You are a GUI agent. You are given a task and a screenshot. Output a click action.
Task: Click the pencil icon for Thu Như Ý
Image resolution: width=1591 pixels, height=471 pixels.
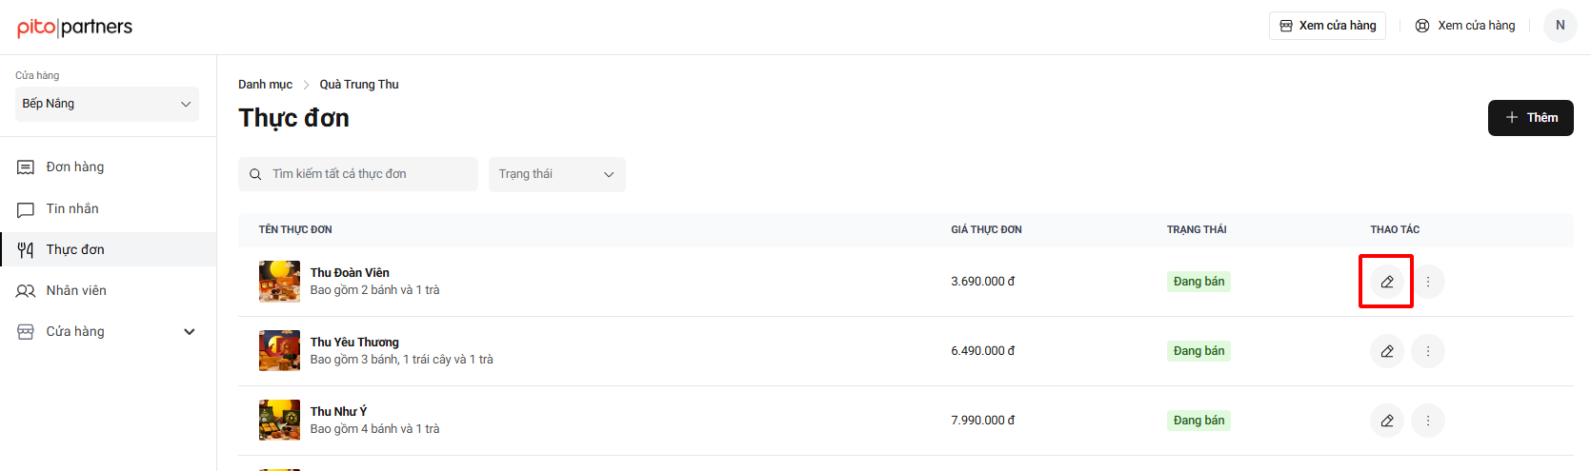point(1387,421)
